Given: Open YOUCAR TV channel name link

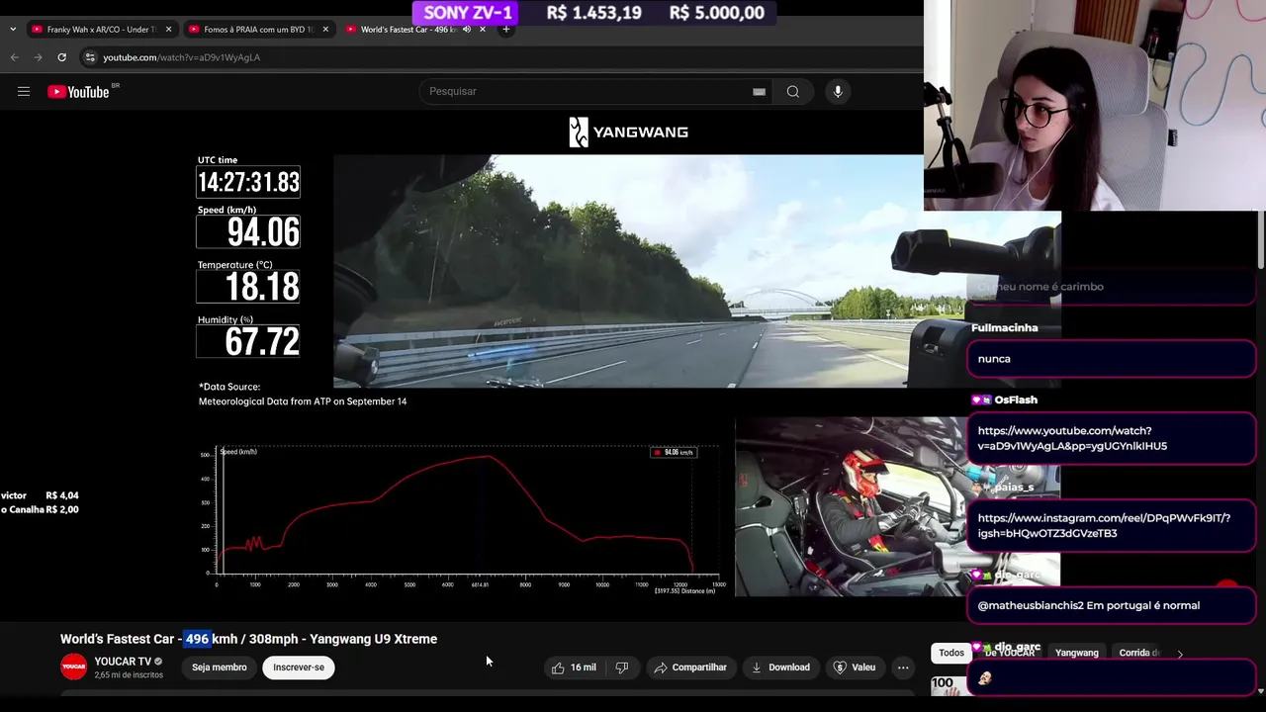Looking at the screenshot, I should [123, 662].
